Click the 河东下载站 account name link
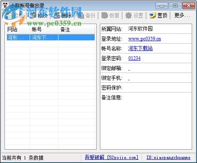197x163 pixels. 141,48
